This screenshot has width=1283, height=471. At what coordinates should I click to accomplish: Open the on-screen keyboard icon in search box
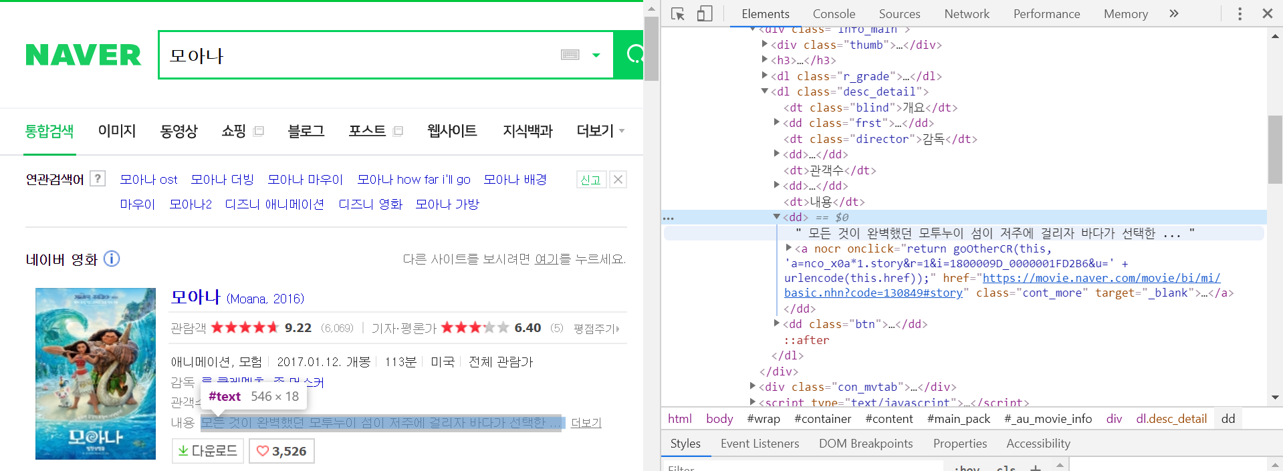click(x=570, y=55)
